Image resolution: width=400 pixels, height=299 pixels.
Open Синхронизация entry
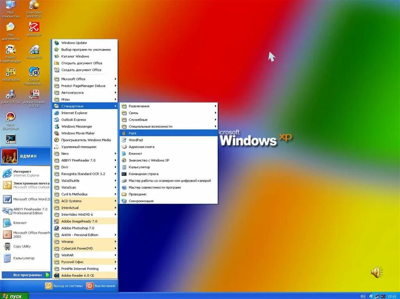click(169, 201)
